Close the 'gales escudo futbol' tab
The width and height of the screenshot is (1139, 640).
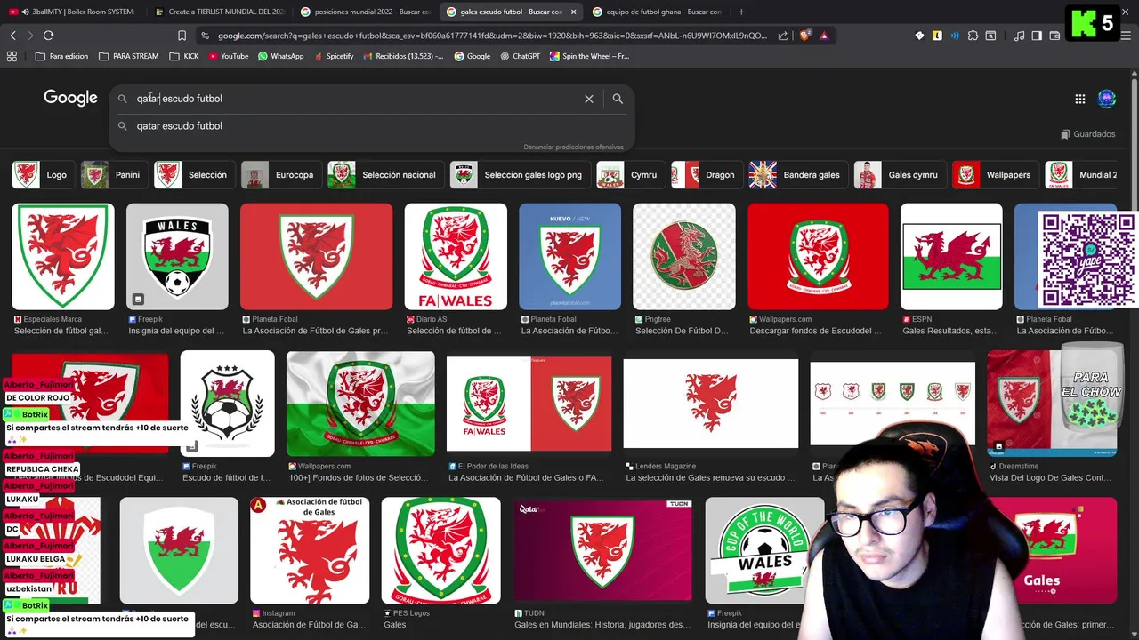573,12
